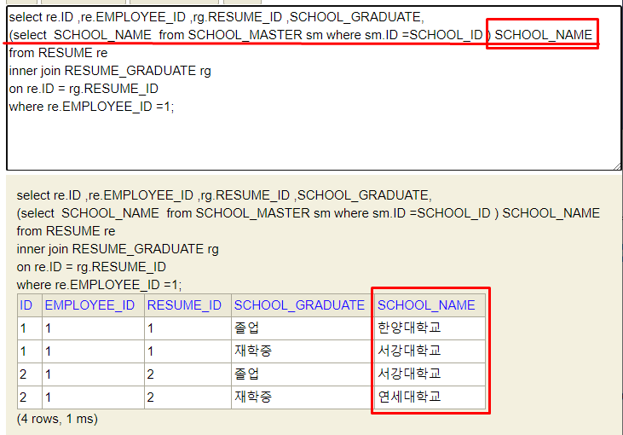623x435 pixels.
Task: Click inside the SQL statement editor textarea
Action: coord(314,88)
